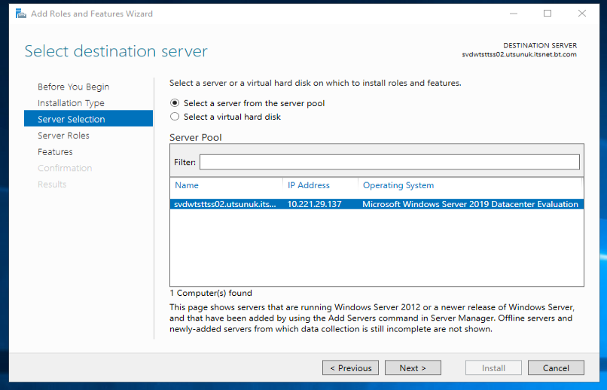Screen dimensions: 607x390
Task: Maximize the wizard window
Action: coord(548,14)
